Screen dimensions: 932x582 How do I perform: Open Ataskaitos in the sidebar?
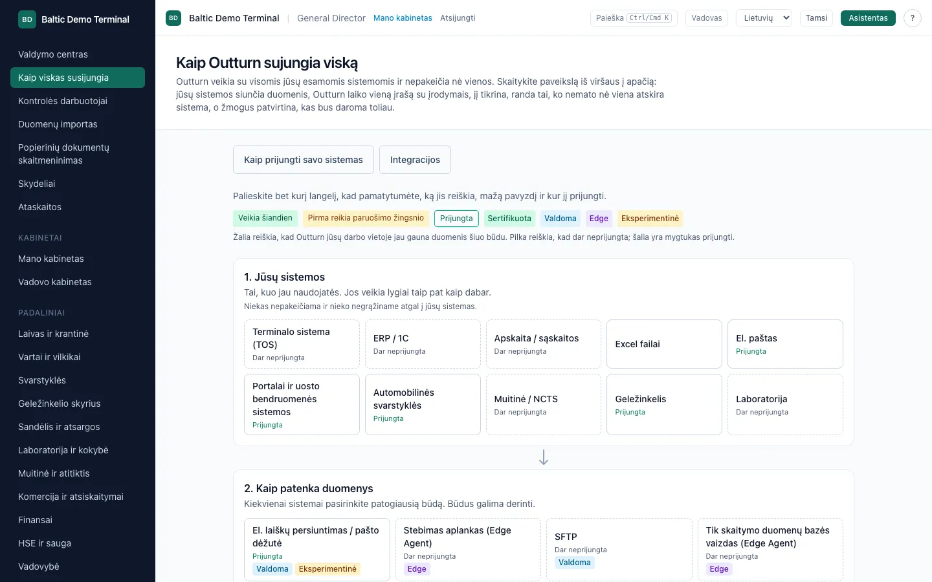(78, 207)
